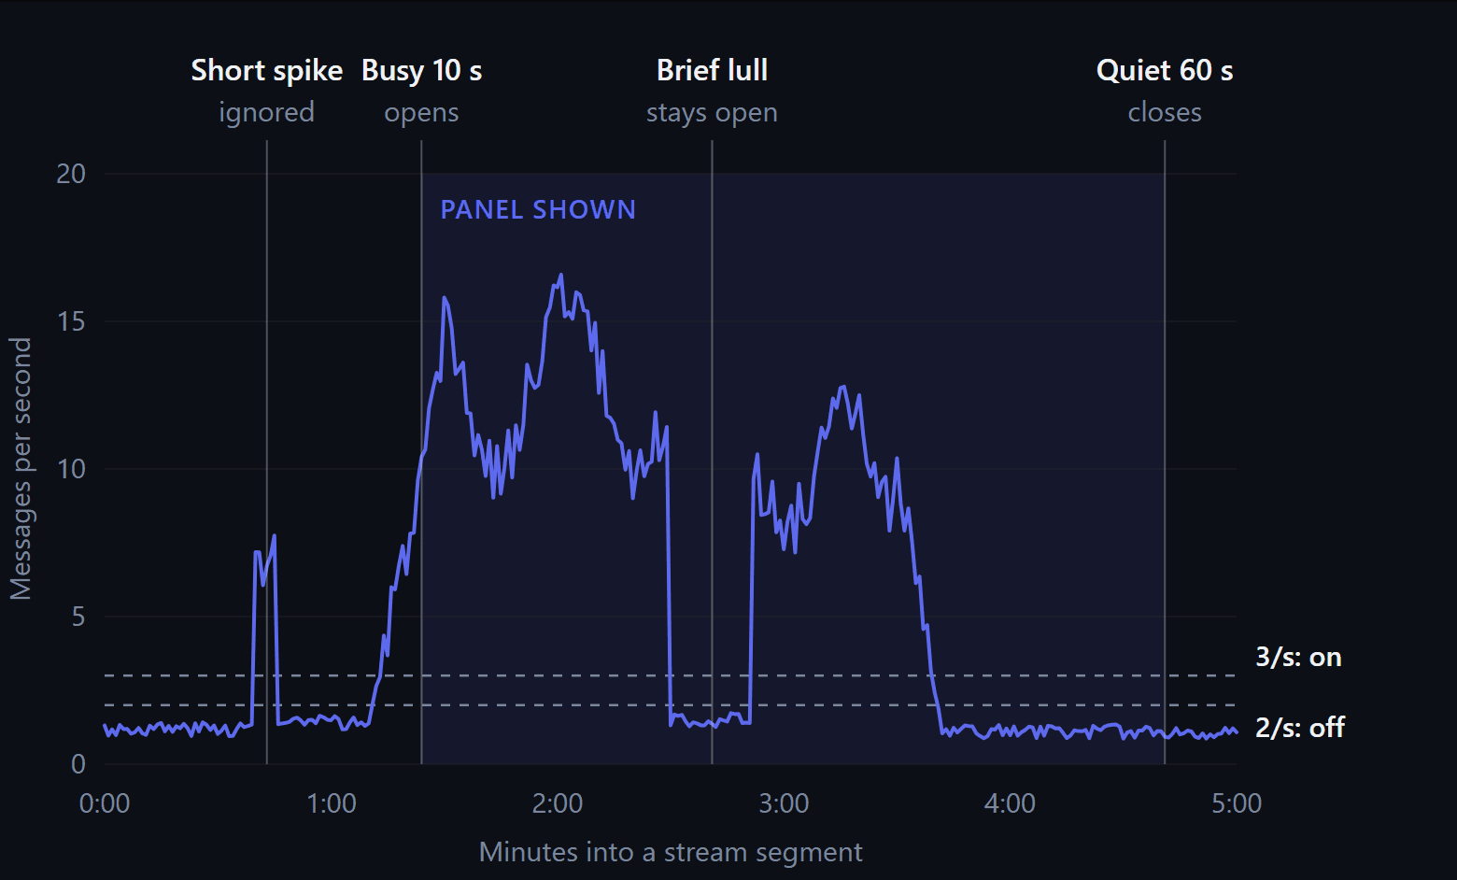Click the y-axis tick label 15
The width and height of the screenshot is (1457, 880).
tap(71, 321)
